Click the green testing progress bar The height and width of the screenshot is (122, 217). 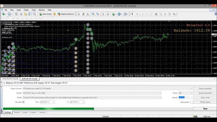pyautogui.click(x=48, y=109)
